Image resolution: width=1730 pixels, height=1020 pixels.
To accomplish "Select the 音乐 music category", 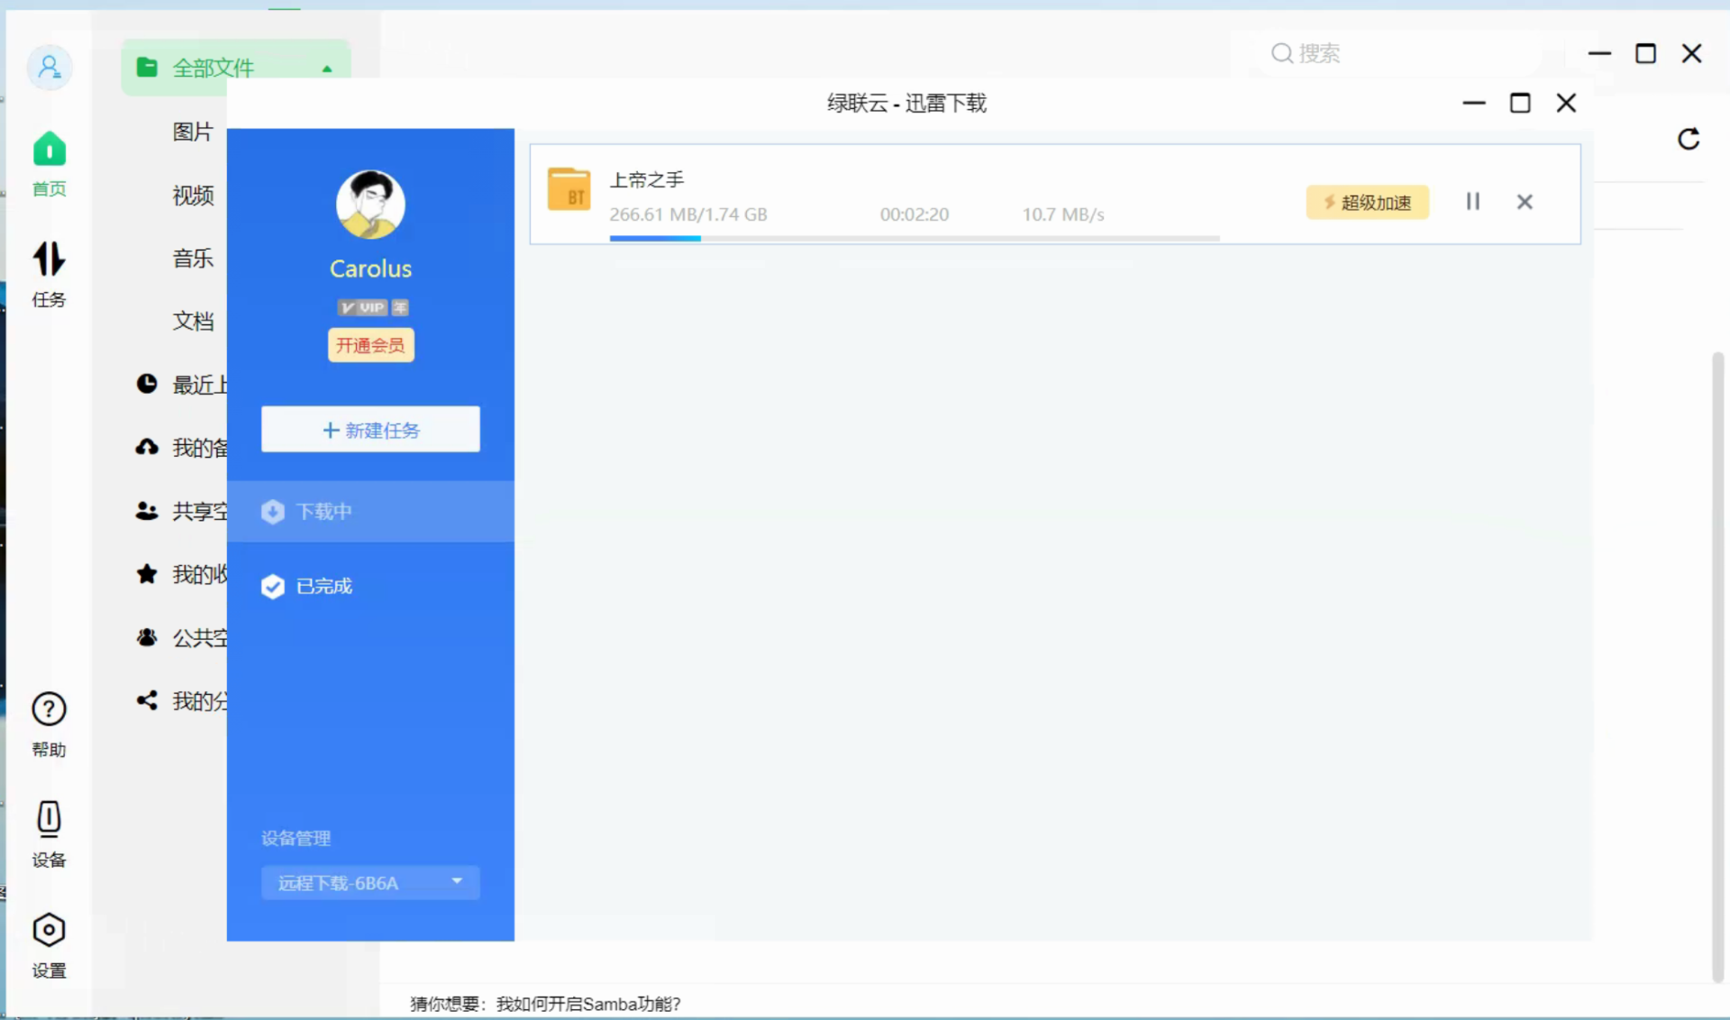I will pyautogui.click(x=192, y=258).
